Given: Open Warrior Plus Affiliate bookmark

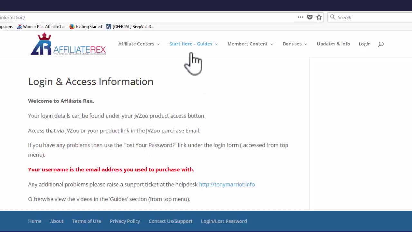Looking at the screenshot, I should [x=41, y=27].
